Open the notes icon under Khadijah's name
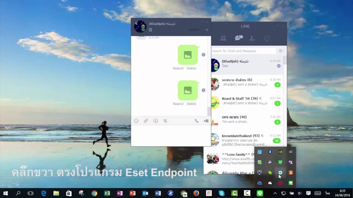Screen dimensions: 353x198 pyautogui.click(x=150, y=30)
